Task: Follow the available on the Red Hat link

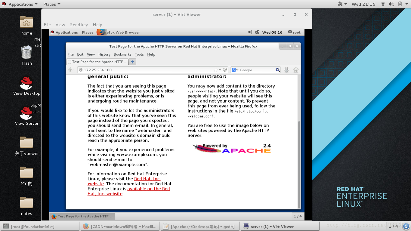Action: 149,189
